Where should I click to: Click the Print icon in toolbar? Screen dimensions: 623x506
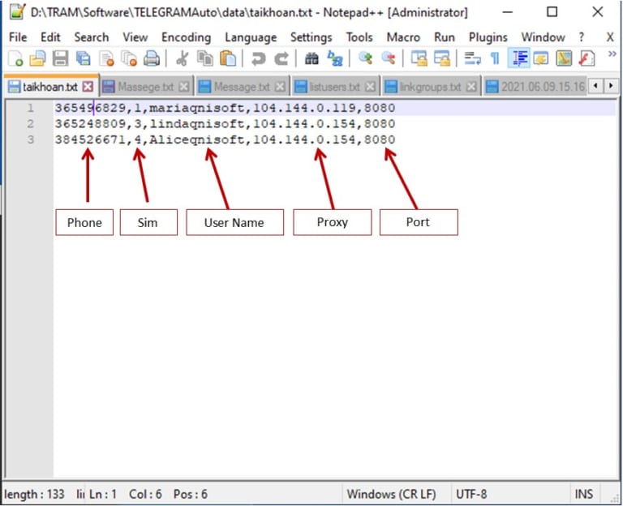pyautogui.click(x=151, y=58)
